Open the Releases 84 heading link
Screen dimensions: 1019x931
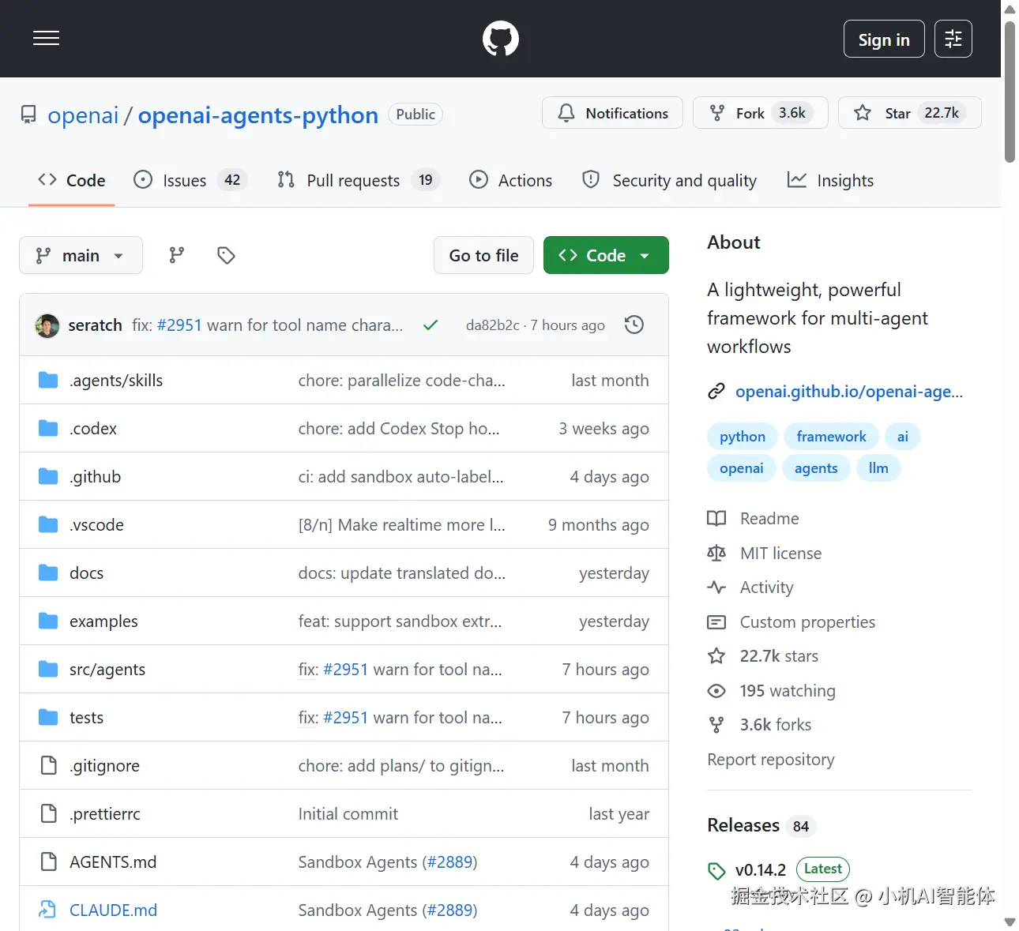point(761,825)
